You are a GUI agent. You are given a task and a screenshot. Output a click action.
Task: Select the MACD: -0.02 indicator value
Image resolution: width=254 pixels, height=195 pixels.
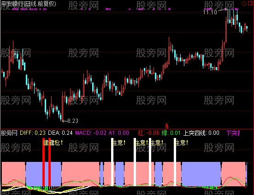pos(91,133)
